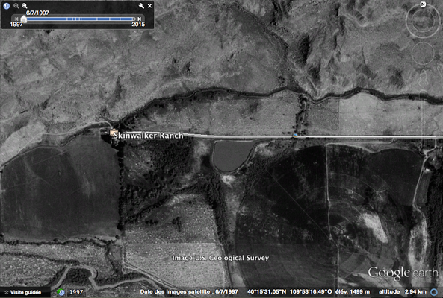Click the move joystick circle control
This screenshot has height=298, width=443.
pyautogui.click(x=423, y=53)
